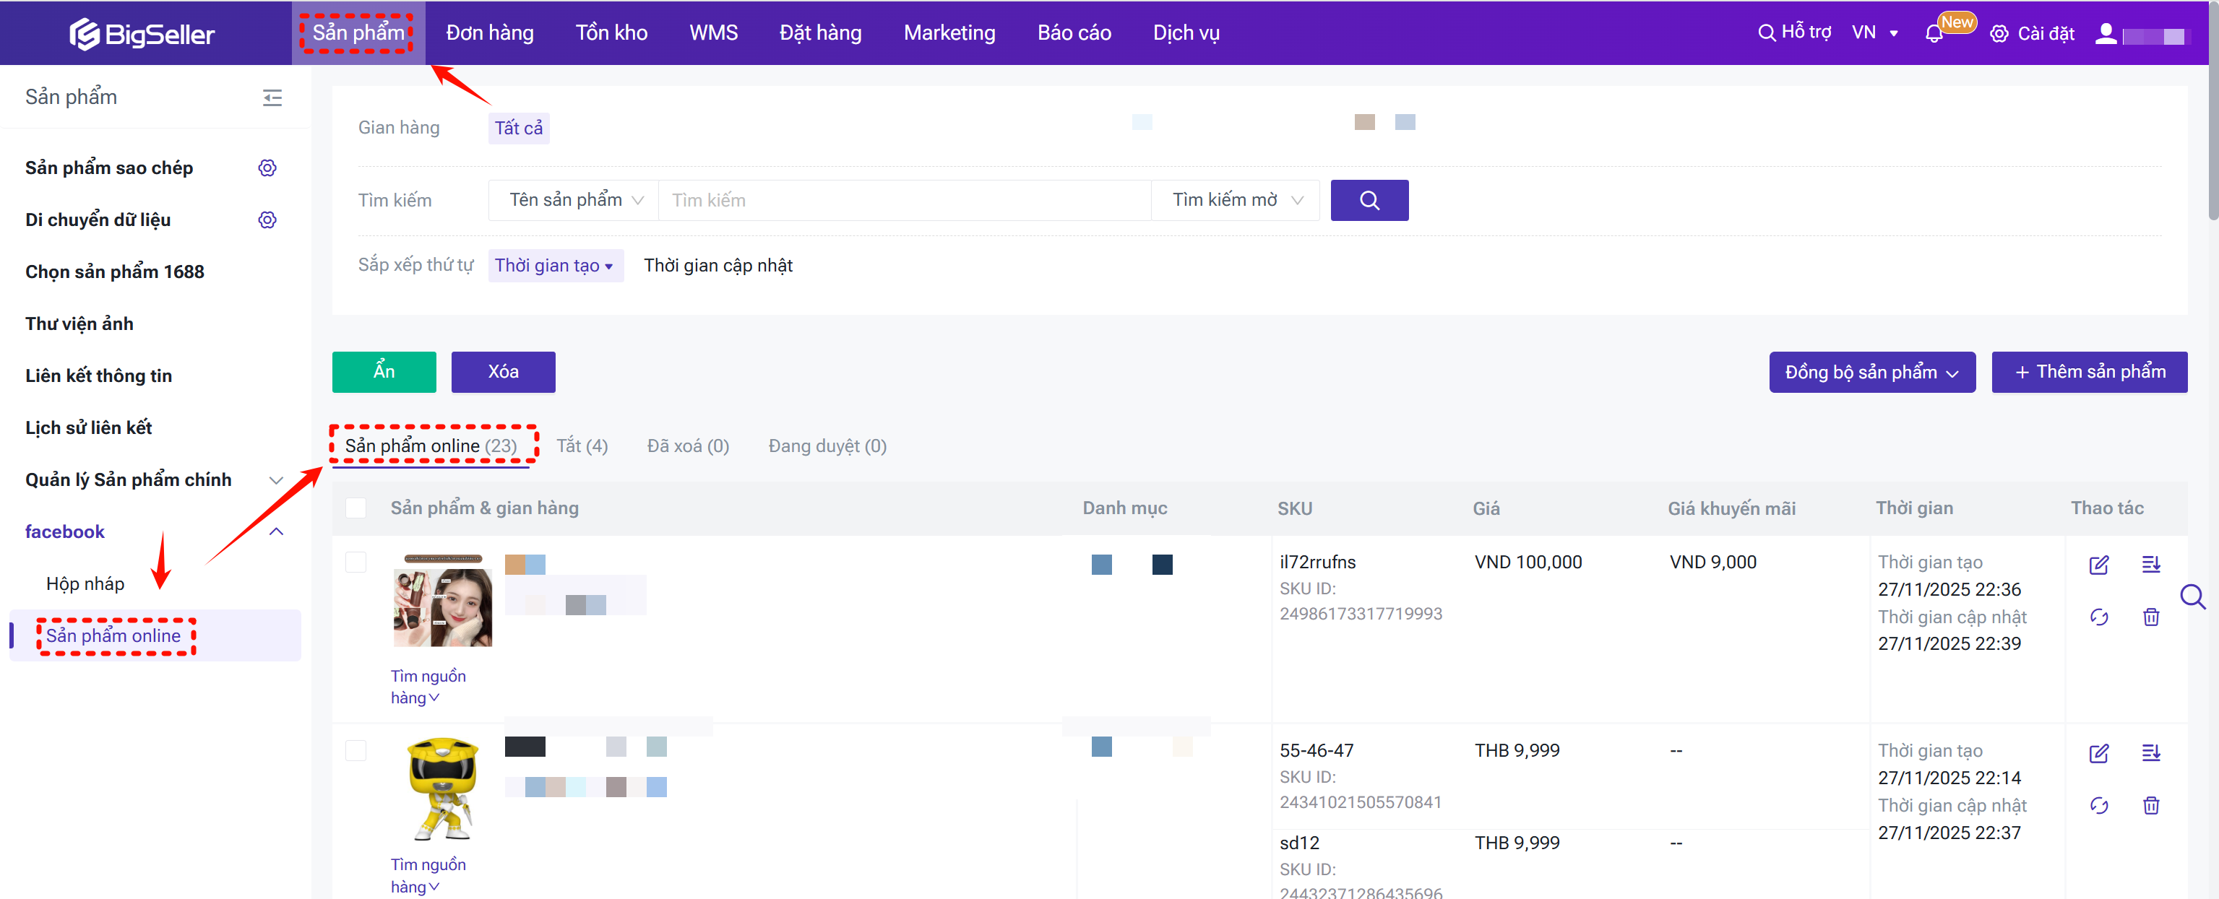The width and height of the screenshot is (2219, 899).
Task: Toggle the select-all checkbox in table header
Action: (x=356, y=508)
